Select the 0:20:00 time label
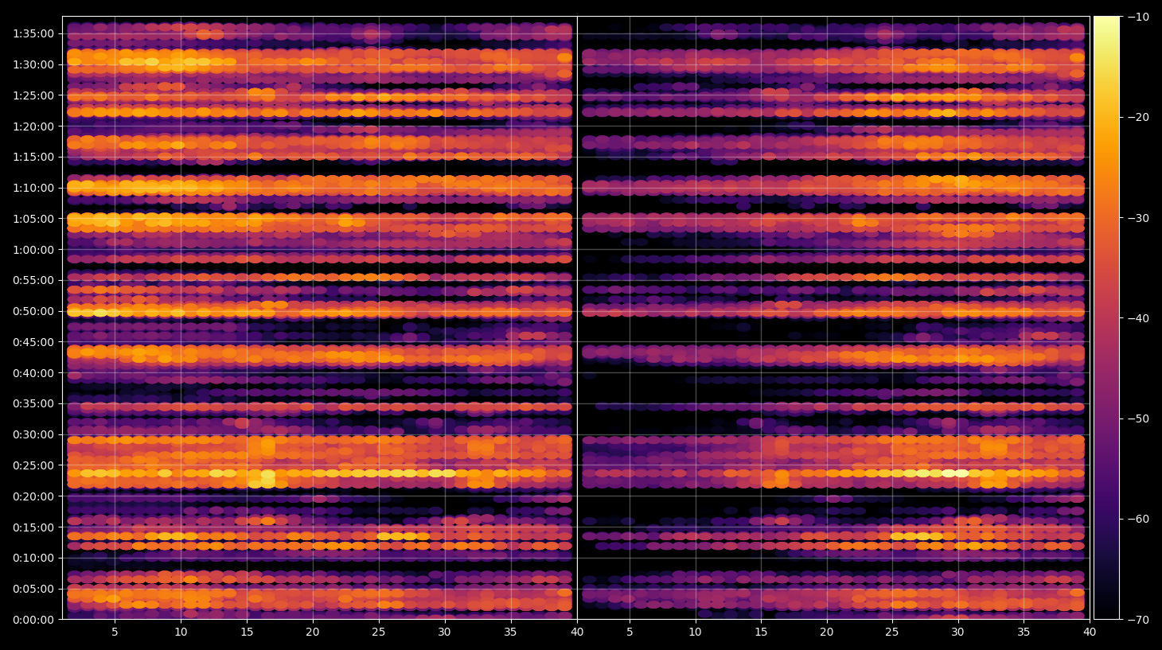Image resolution: width=1162 pixels, height=650 pixels. pyautogui.click(x=33, y=496)
